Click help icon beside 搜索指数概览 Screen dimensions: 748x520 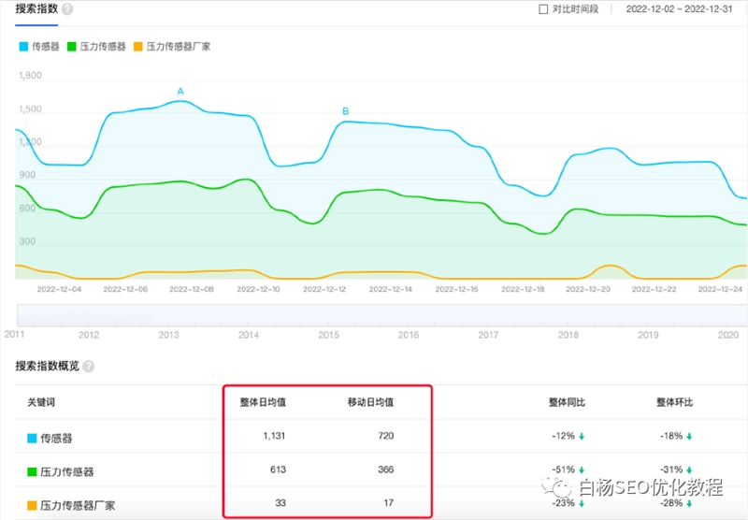pyautogui.click(x=89, y=367)
